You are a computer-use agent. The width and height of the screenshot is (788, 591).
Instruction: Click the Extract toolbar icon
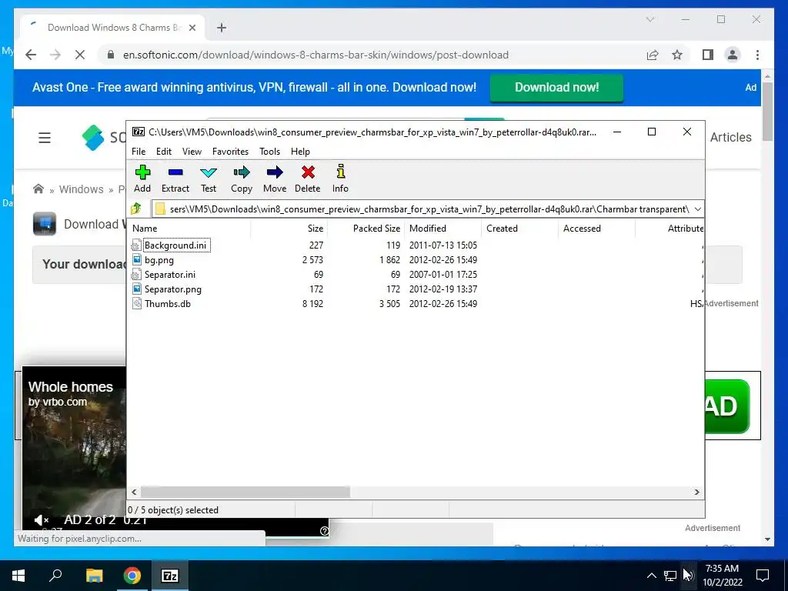175,179
